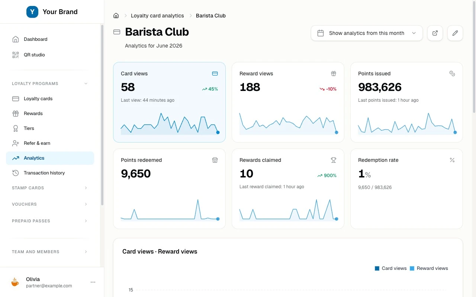Open the three-dot menu next to Olivia
Screen dimensions: 476x297
pos(93,282)
